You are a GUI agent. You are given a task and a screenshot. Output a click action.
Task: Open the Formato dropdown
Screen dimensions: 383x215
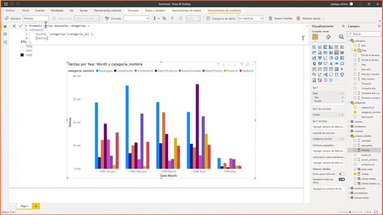(x=136, y=19)
